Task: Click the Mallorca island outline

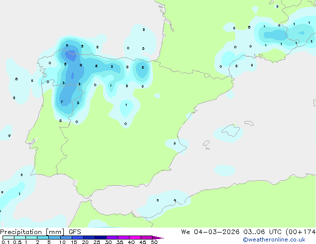Action: click(231, 130)
